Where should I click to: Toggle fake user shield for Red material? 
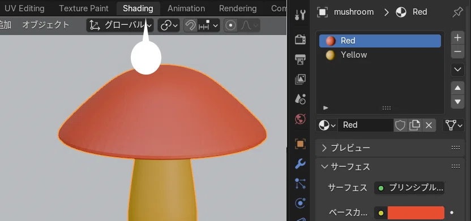point(400,125)
